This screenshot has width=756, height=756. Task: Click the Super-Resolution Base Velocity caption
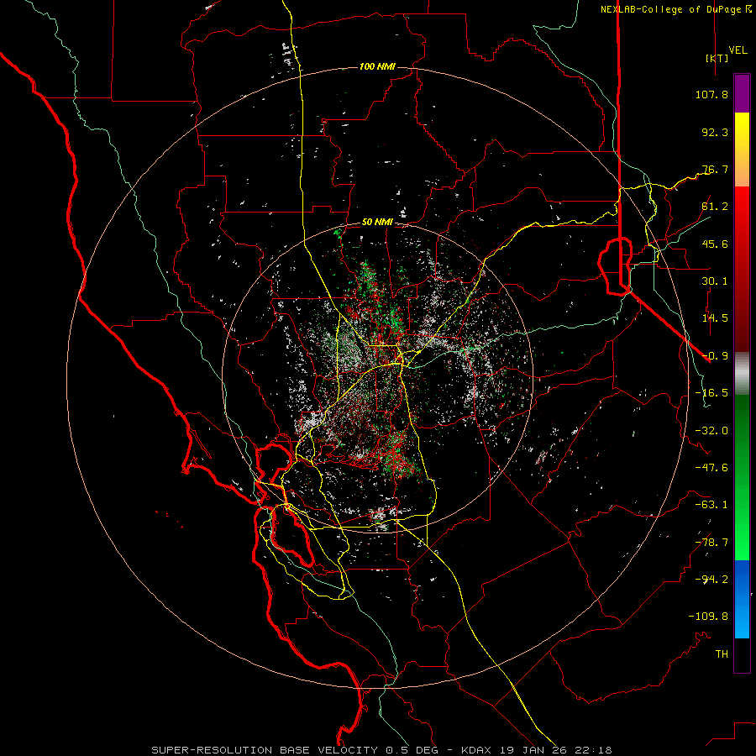coord(381,750)
